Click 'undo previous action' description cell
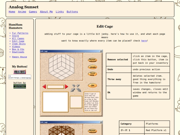The image size is (180, 135). coord(151,69)
